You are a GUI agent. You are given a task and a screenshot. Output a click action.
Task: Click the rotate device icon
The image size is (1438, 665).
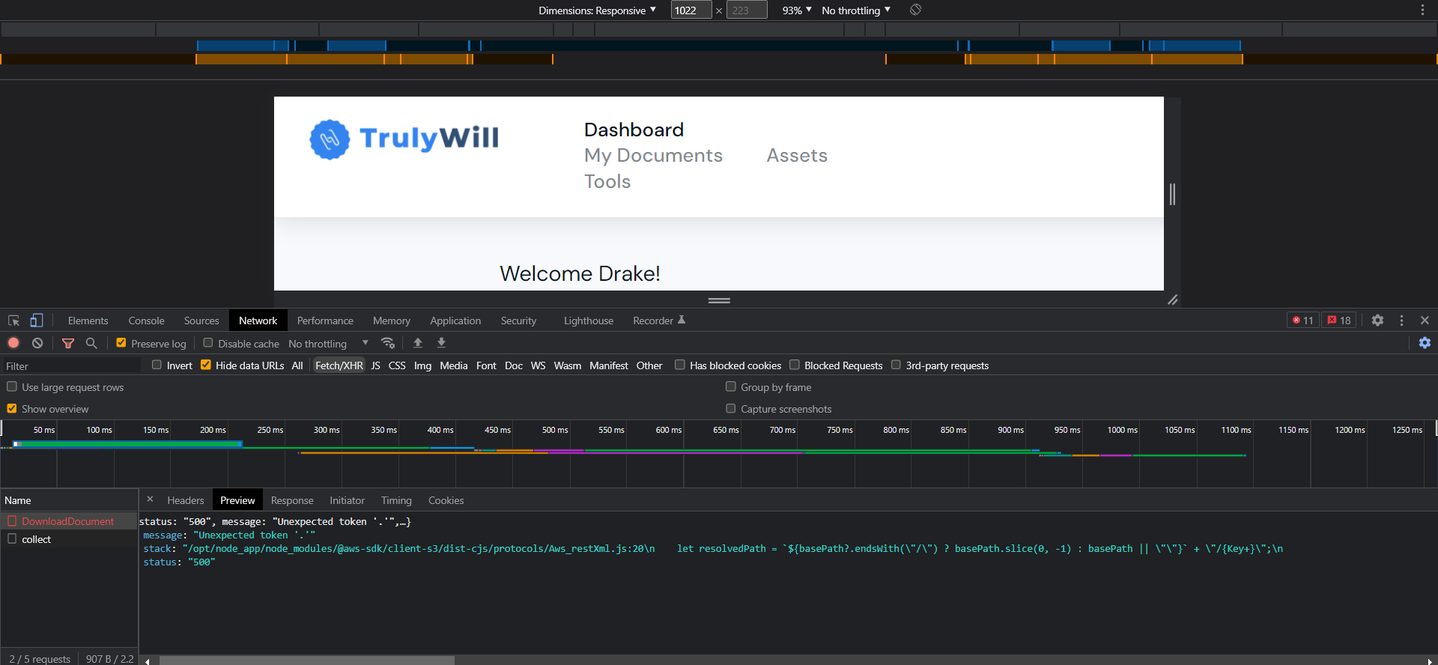[x=915, y=10]
